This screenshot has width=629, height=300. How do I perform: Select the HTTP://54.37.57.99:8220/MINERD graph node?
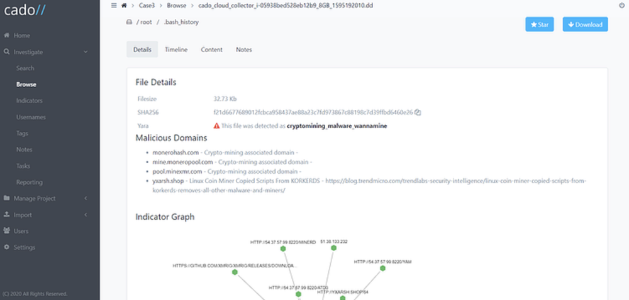(x=283, y=249)
